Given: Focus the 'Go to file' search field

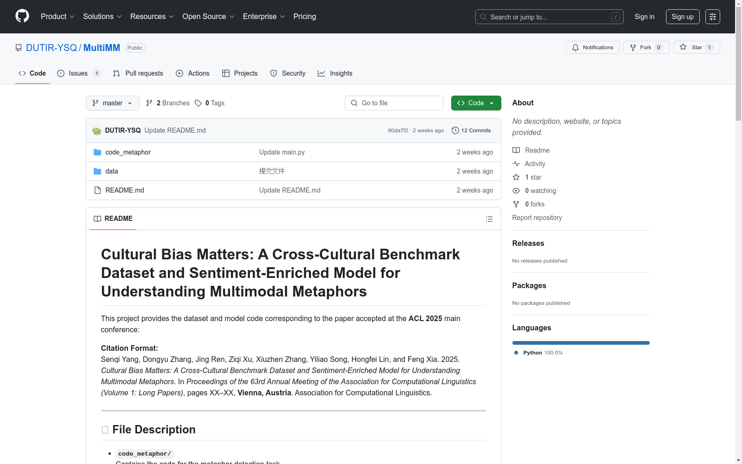Looking at the screenshot, I should (394, 103).
